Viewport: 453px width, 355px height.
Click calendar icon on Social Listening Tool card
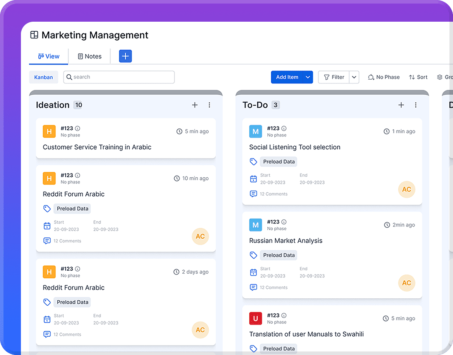click(253, 179)
